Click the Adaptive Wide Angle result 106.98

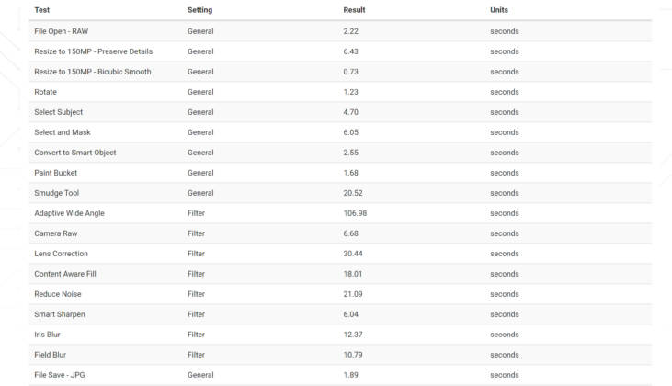[356, 213]
